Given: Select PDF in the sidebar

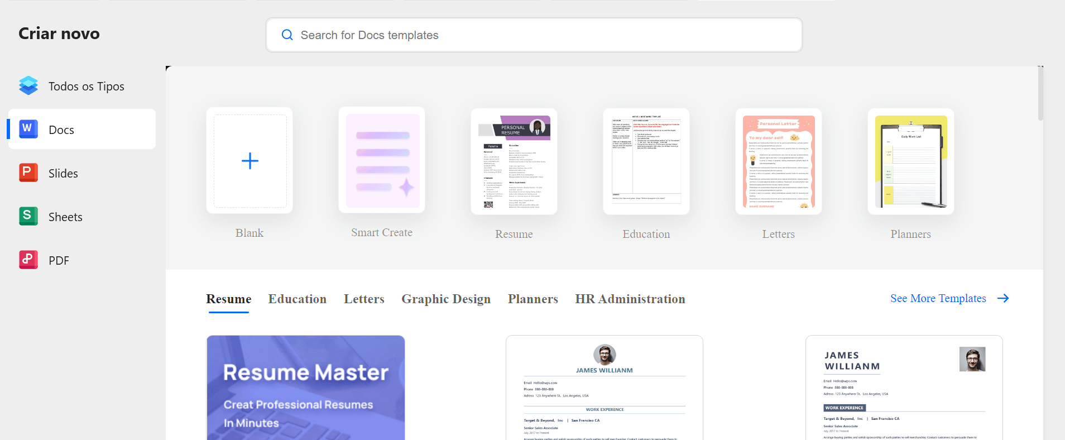Looking at the screenshot, I should (82, 260).
